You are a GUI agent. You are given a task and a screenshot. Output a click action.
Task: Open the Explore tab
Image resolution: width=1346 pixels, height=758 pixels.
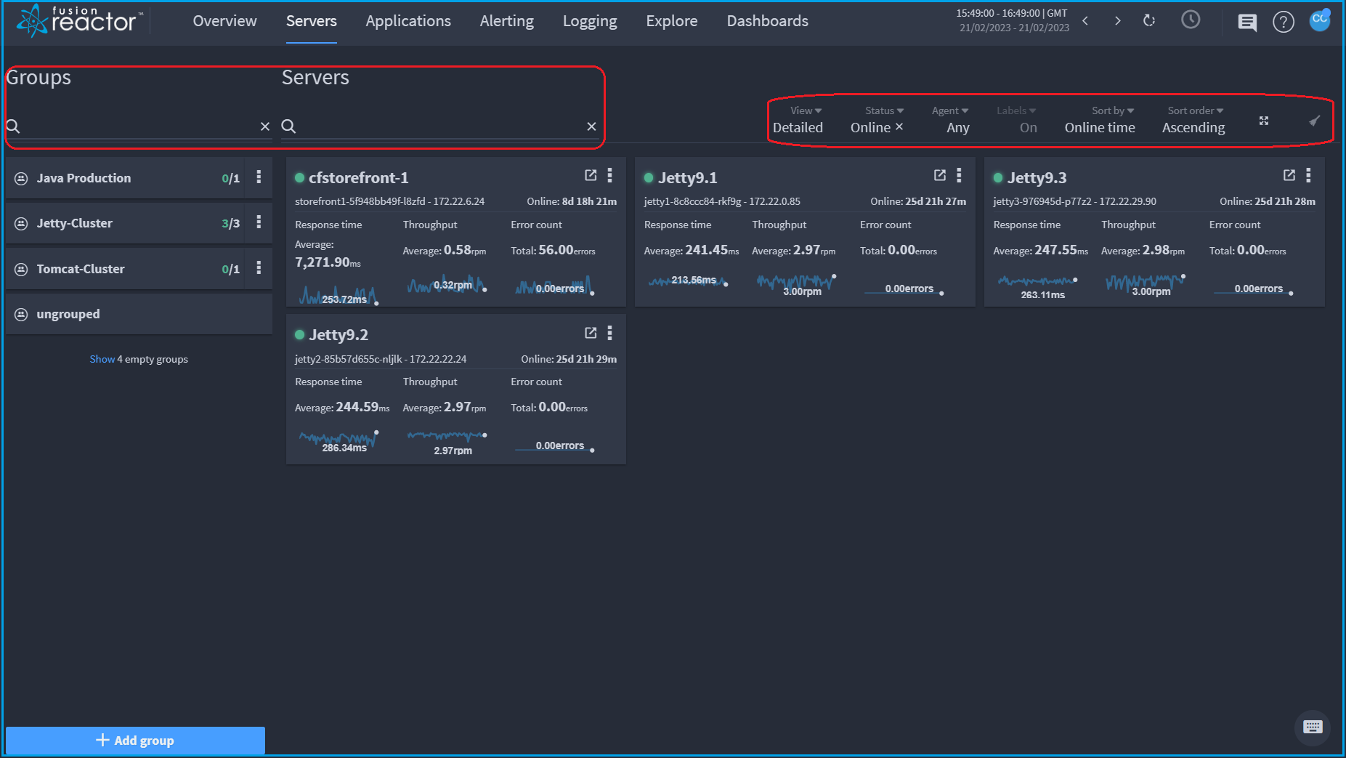pyautogui.click(x=672, y=21)
